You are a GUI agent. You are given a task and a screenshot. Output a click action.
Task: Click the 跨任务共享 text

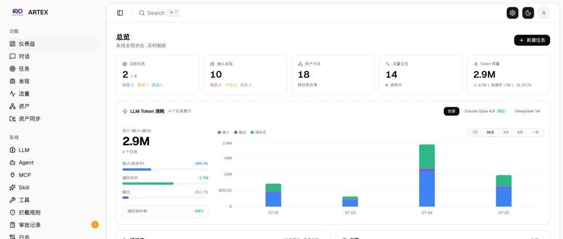[308, 85]
